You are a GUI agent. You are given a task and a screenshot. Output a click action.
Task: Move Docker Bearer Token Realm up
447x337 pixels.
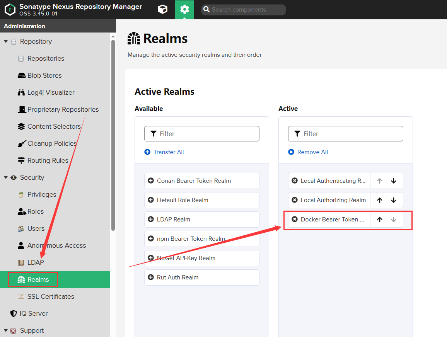[380, 220]
